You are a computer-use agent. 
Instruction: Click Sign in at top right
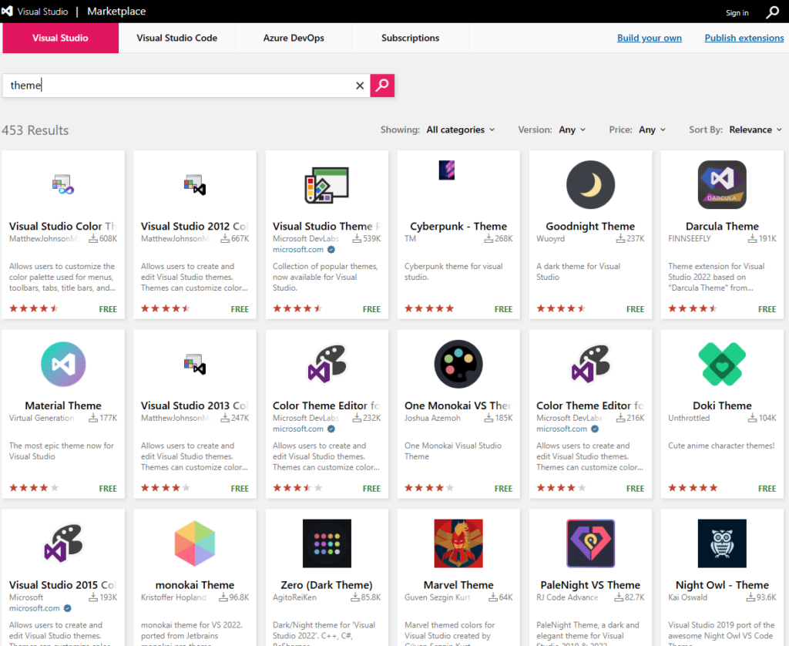coord(737,12)
